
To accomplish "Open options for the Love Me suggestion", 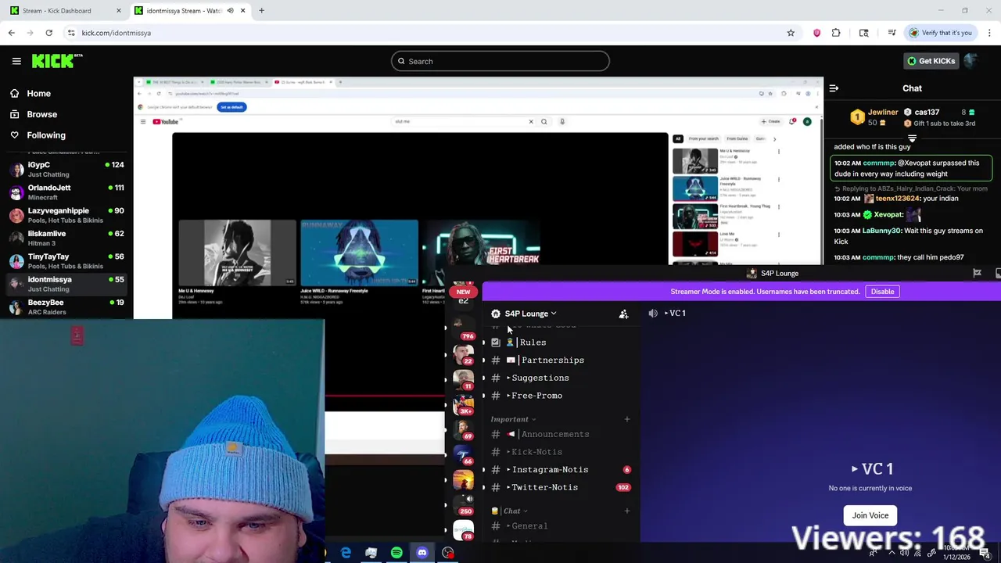I will pos(778,234).
